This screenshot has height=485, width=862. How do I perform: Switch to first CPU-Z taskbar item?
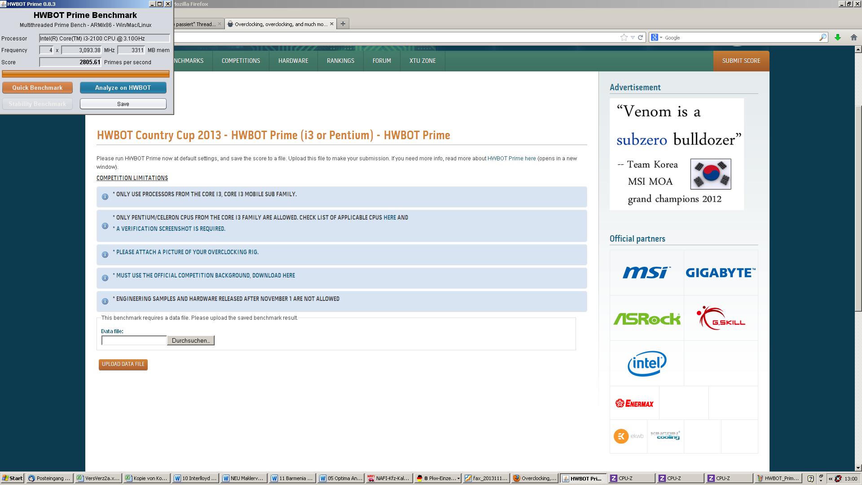[x=632, y=478]
